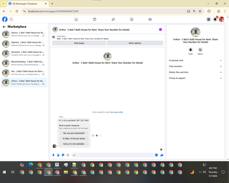Open the Dec chat in Marketplace list
The image size is (229, 183).
click(x=24, y=73)
